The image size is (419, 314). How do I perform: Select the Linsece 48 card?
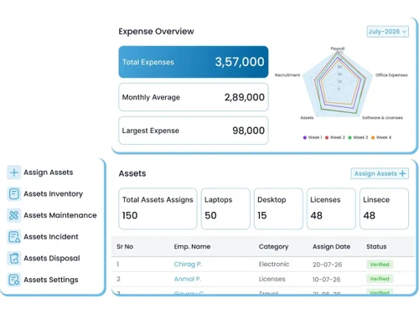tap(384, 208)
